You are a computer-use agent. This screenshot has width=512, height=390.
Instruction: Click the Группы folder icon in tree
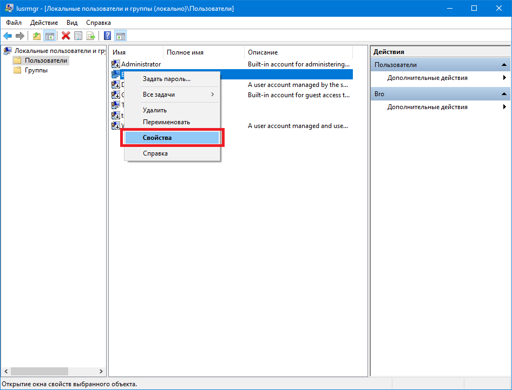(17, 70)
